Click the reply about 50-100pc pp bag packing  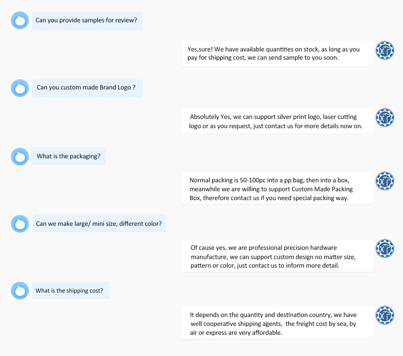click(x=277, y=189)
